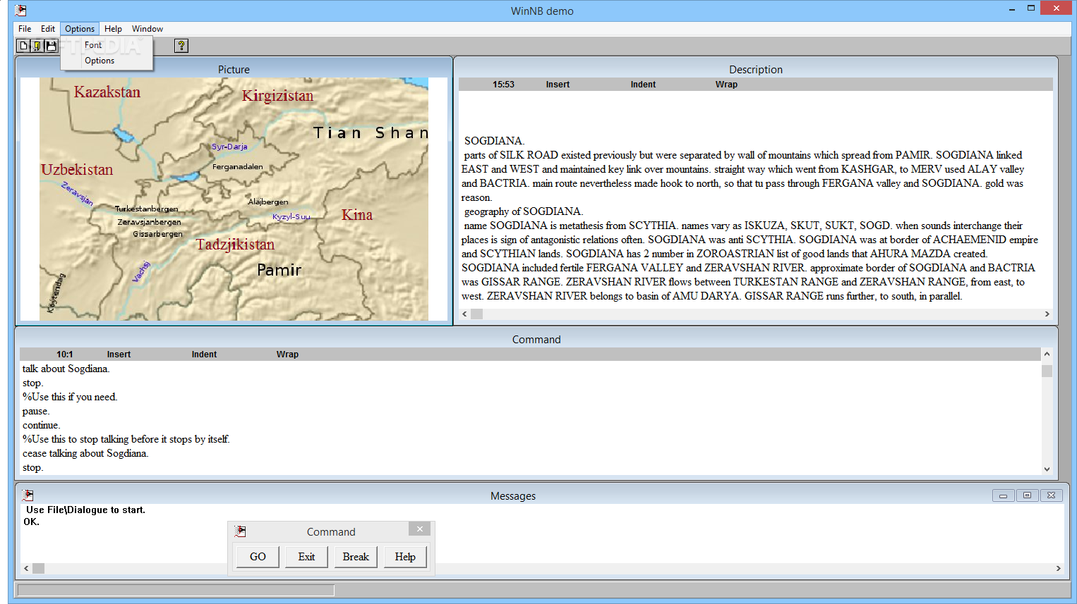Close the open Options menu in menu bar
Viewport: 1077px width, 604px height.
(x=80, y=29)
